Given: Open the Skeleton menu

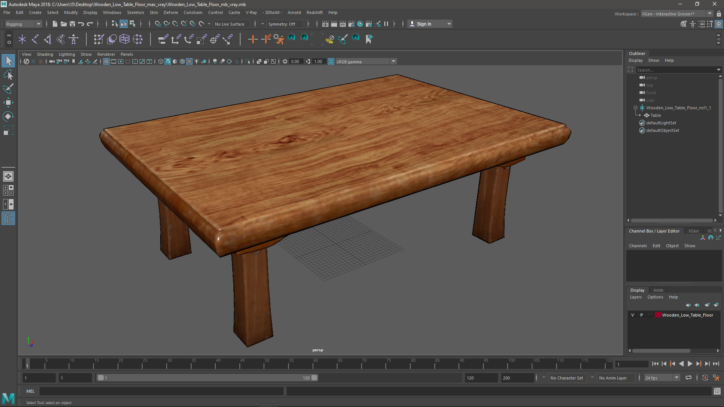Looking at the screenshot, I should (x=135, y=12).
